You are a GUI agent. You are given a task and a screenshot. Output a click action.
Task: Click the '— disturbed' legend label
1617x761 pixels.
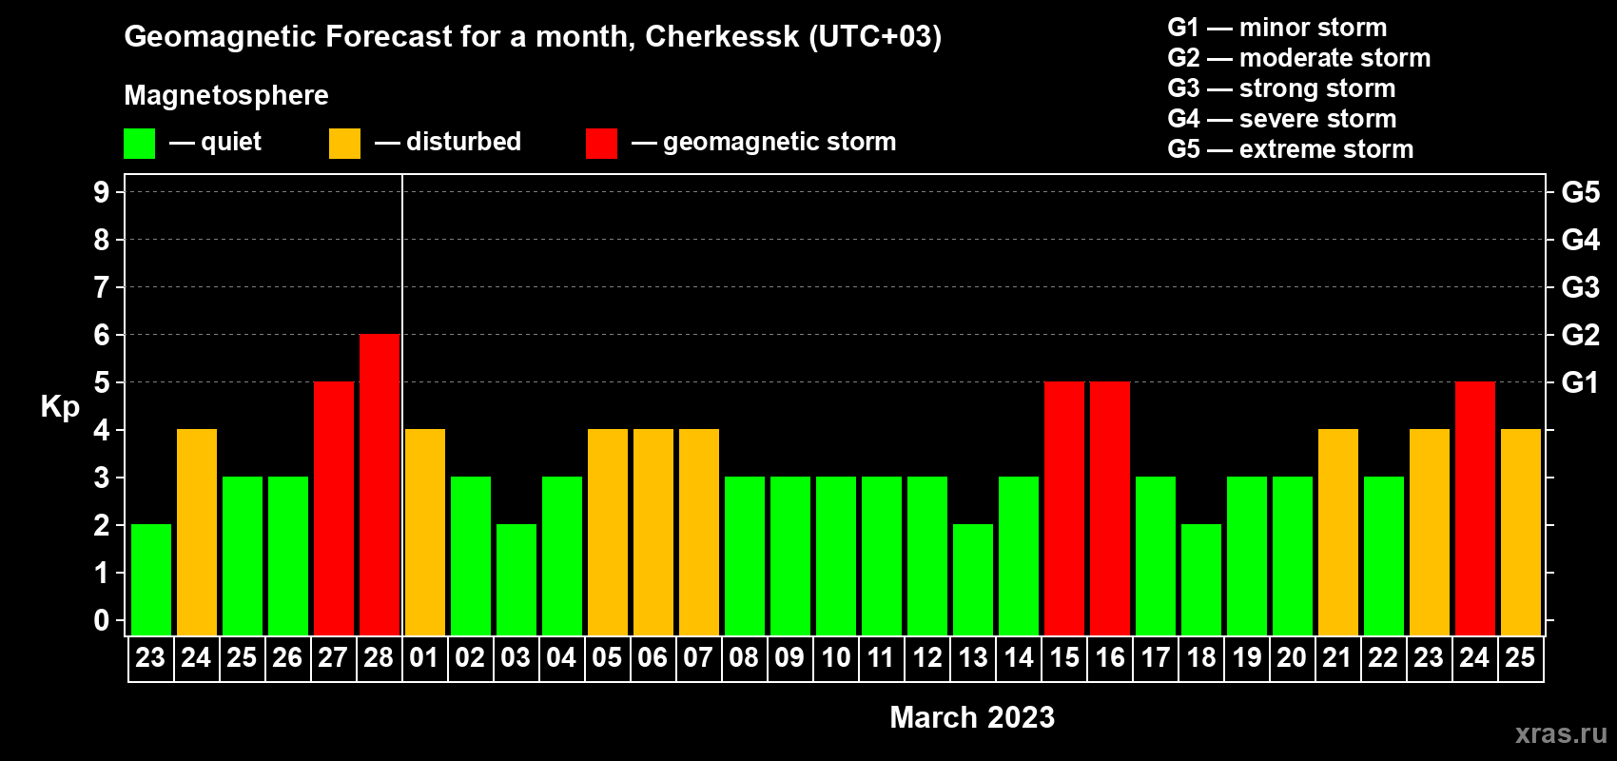point(448,142)
